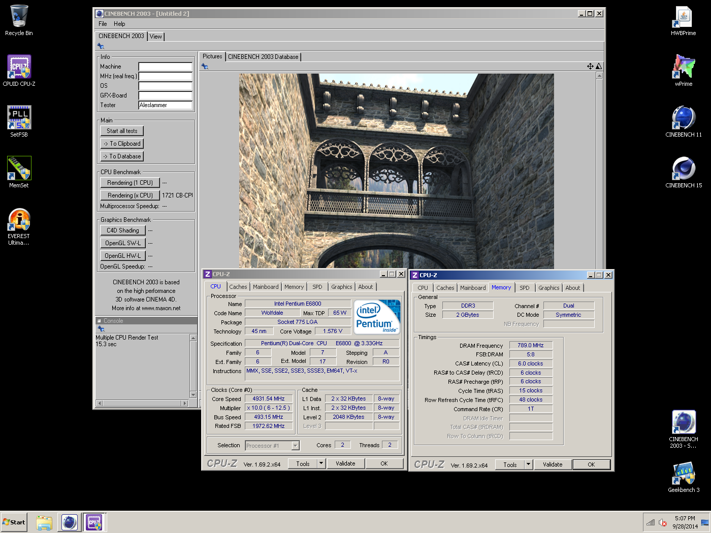Click Validate in left CPU-Z window

point(345,463)
